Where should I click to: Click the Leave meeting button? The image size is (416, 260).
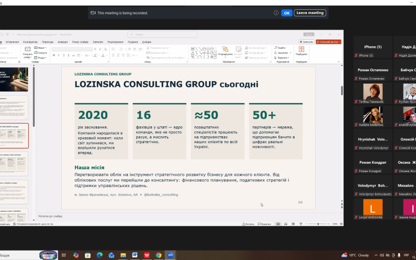click(x=310, y=12)
